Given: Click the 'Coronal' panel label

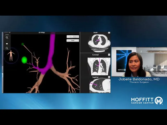Looking at the screenshot, I should pyautogui.click(x=95, y=55).
